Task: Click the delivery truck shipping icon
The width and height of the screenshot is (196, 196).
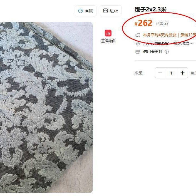Action: tap(138, 35)
